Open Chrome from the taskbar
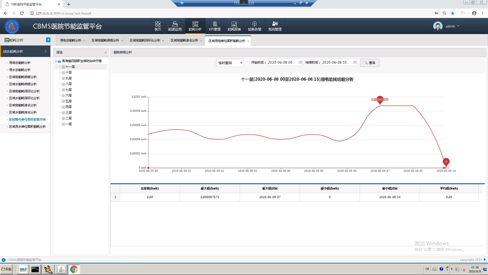This screenshot has width=488, height=275. pos(74,269)
